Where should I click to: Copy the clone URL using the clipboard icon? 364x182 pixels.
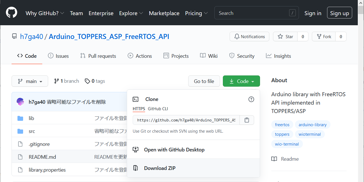pos(247,120)
